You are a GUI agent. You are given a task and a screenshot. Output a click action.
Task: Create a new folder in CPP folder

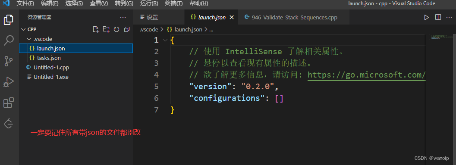pyautogui.click(x=106, y=29)
